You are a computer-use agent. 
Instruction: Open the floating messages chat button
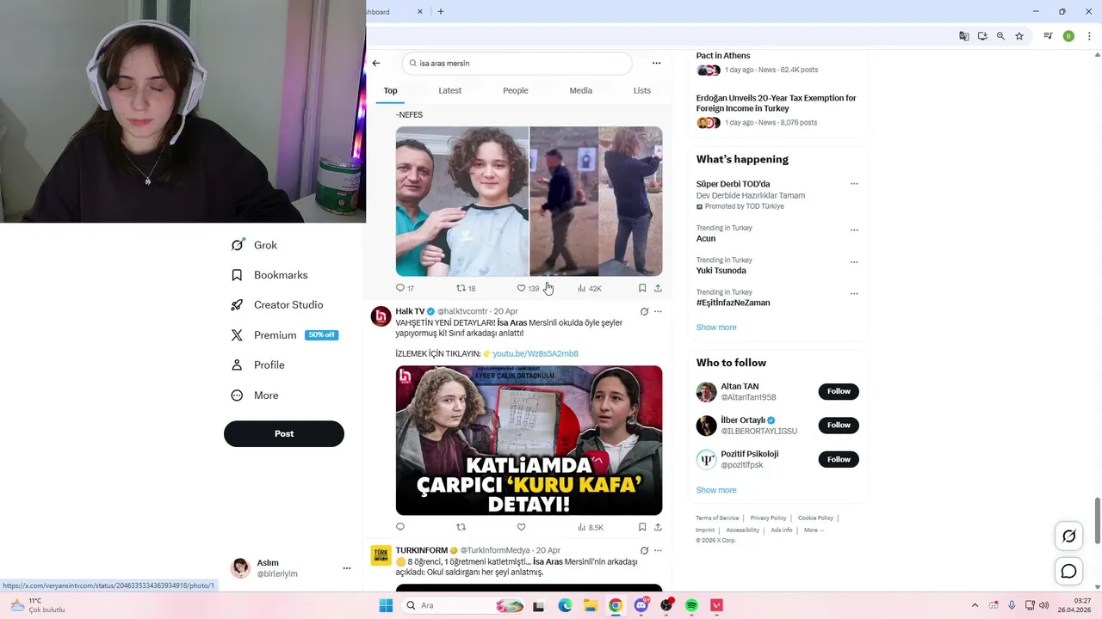click(x=1068, y=571)
